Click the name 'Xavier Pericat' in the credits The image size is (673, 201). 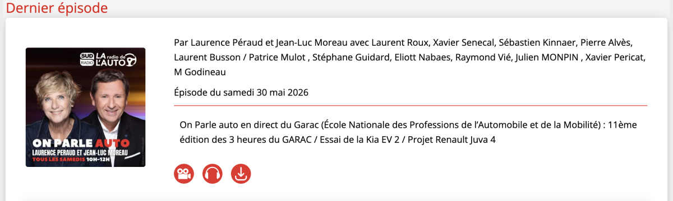pos(616,58)
